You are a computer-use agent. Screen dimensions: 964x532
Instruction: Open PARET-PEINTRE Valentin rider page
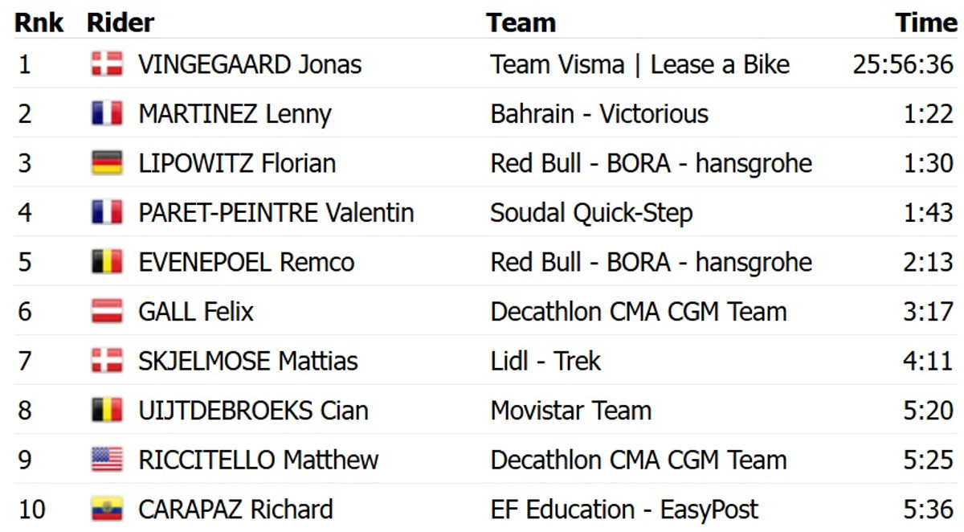coord(276,213)
